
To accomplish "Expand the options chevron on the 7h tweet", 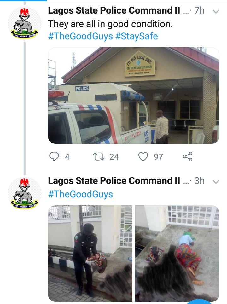I will pyautogui.click(x=216, y=12).
